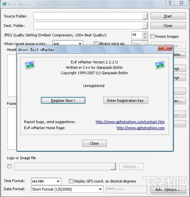Click the app icon in the title bar
Image resolution: width=190 pixels, height=197 pixels.
tap(4, 4)
